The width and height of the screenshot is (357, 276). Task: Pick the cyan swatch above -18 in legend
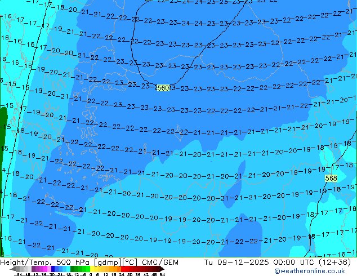tap(69, 269)
